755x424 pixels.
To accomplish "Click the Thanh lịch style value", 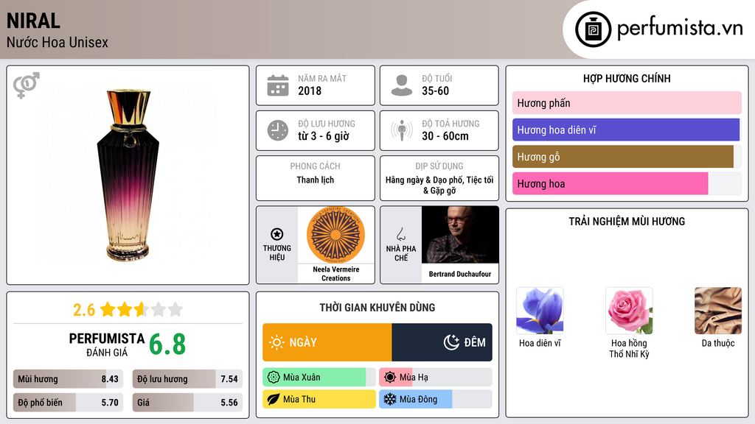I will pyautogui.click(x=316, y=180).
